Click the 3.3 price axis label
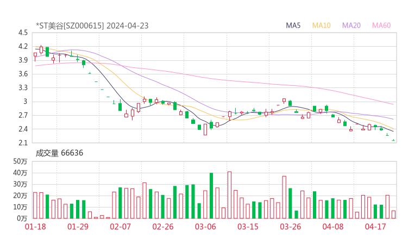 point(23,87)
